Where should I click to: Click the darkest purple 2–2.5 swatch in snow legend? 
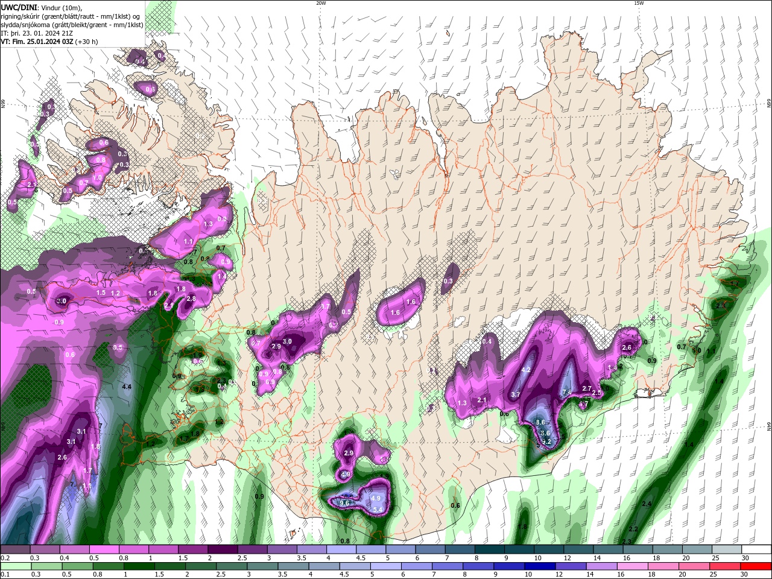[x=223, y=549]
